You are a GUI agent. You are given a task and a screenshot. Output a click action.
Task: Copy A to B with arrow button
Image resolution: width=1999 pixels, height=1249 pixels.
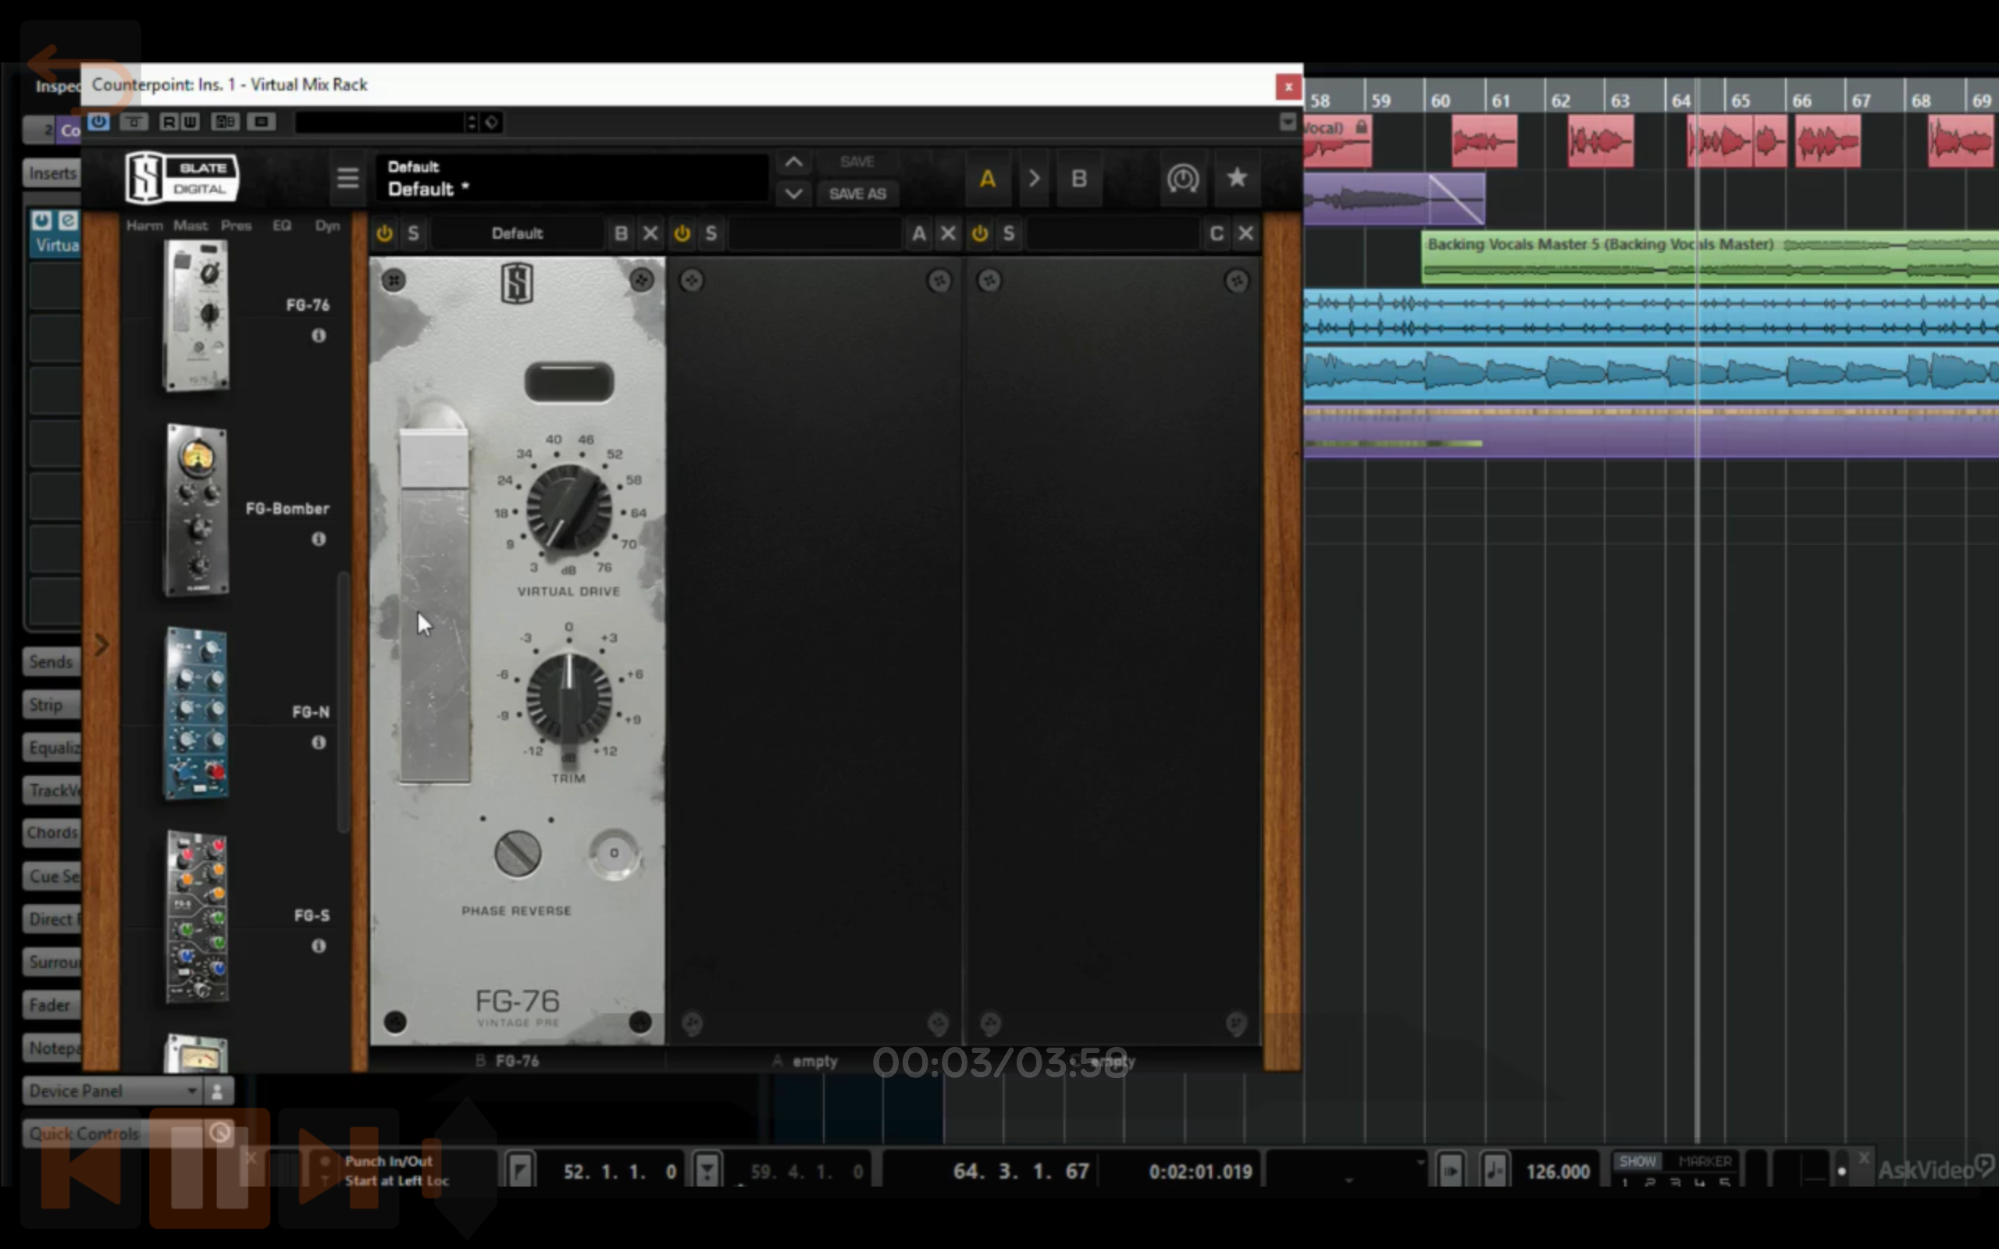click(x=1033, y=179)
